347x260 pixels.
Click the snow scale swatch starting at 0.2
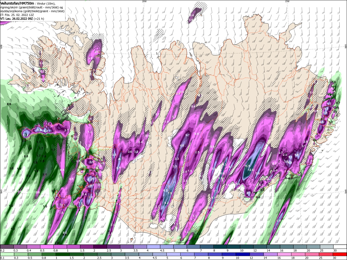7,247
